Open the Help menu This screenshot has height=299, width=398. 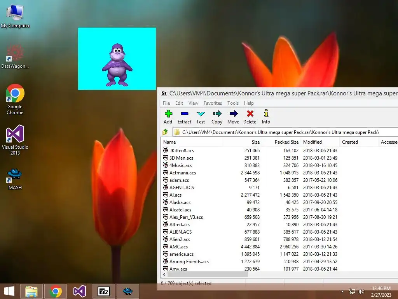(x=249, y=103)
